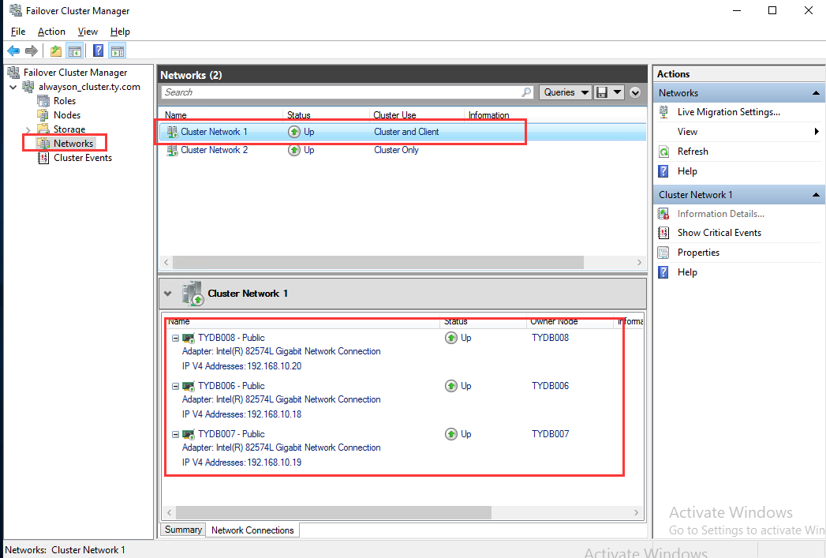Click the TYDB007 - Public network adapter icon

188,434
